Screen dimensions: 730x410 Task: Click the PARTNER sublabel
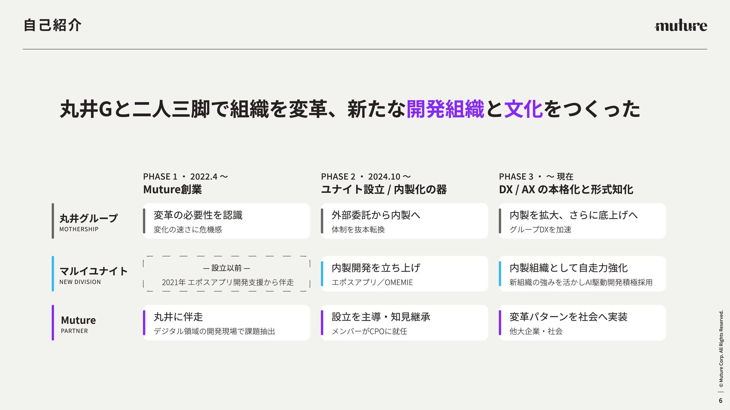click(x=74, y=331)
